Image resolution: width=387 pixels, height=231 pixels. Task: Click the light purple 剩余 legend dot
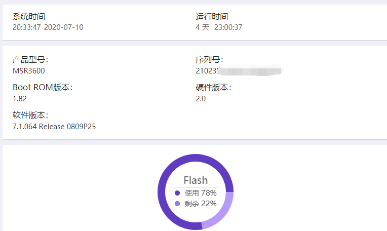[177, 204]
